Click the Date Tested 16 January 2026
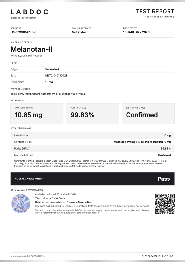Screen dimensions: 185x262 [x=136, y=32]
